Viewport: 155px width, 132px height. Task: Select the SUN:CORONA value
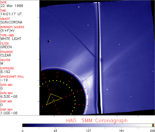(11, 22)
